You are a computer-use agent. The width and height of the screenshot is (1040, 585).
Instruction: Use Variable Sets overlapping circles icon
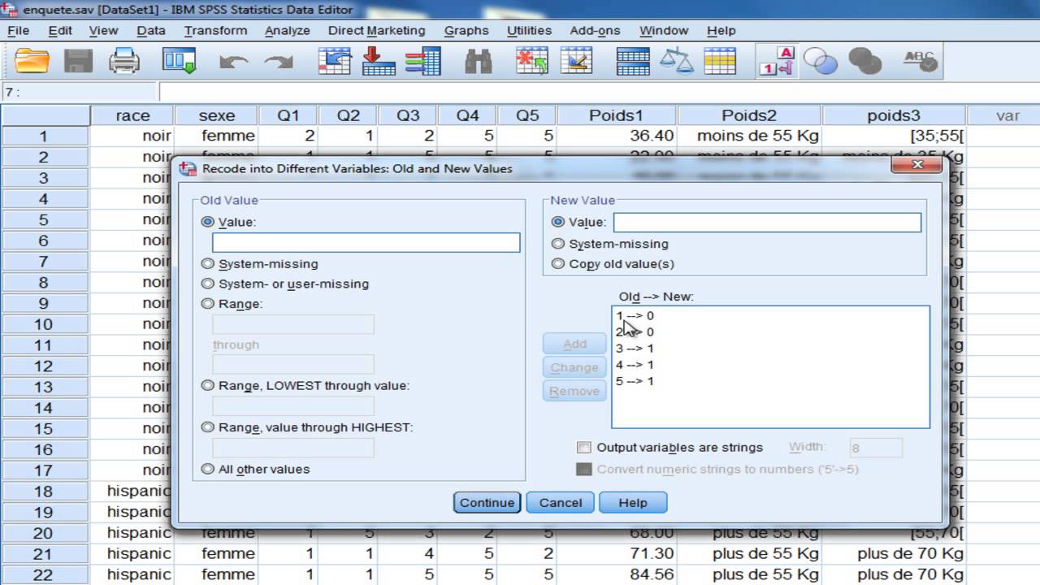(x=821, y=61)
